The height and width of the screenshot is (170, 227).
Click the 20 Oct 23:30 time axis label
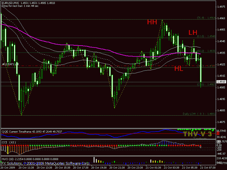coord(135,168)
